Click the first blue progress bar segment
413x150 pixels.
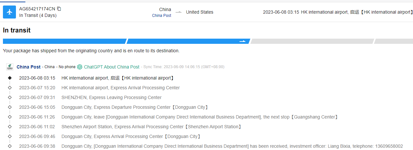point(64,41)
